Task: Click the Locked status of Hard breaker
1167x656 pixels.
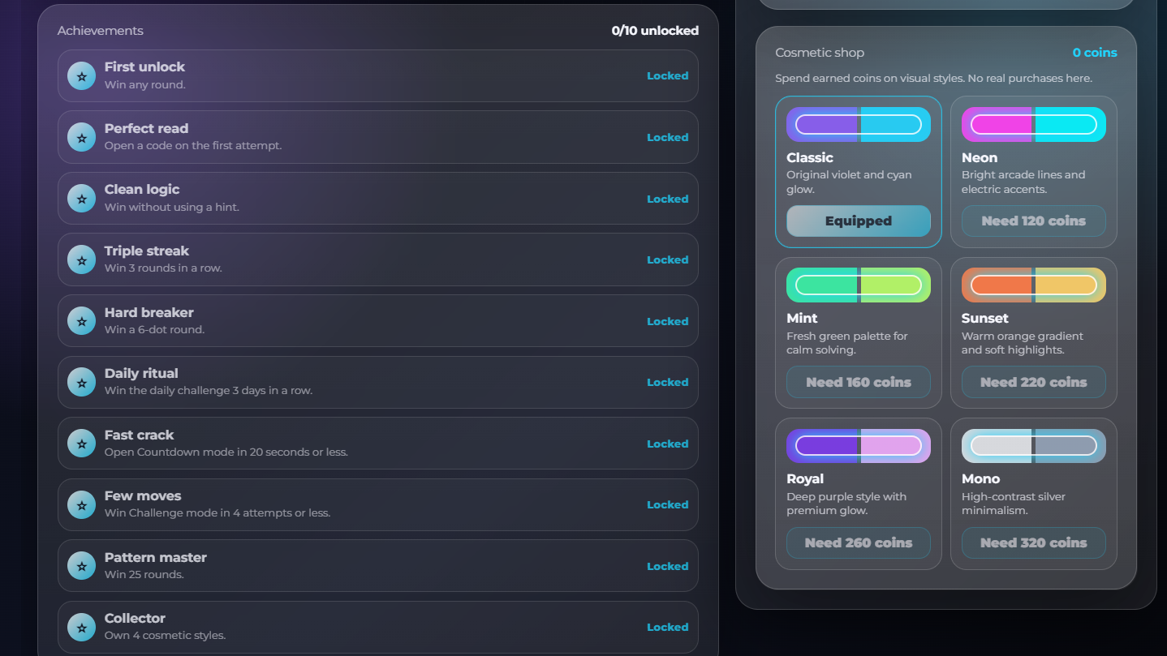Action: pos(667,321)
